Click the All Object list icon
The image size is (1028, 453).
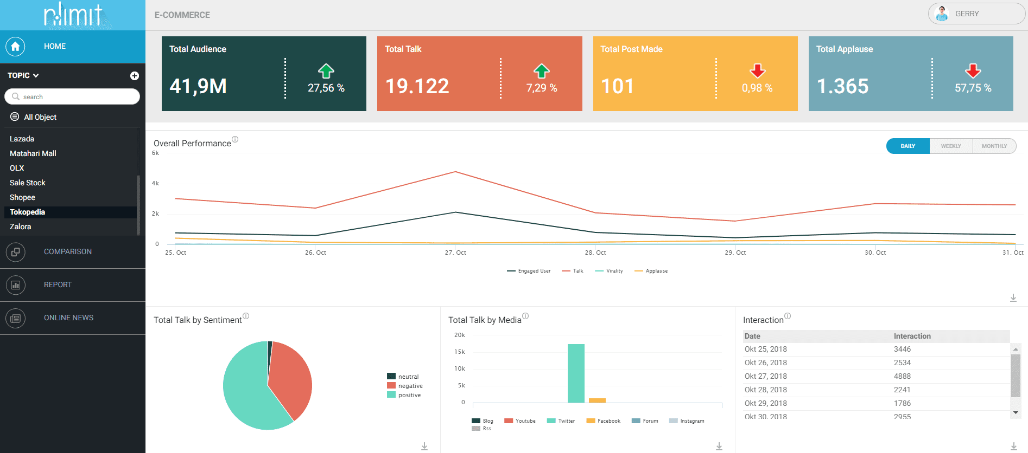point(15,117)
